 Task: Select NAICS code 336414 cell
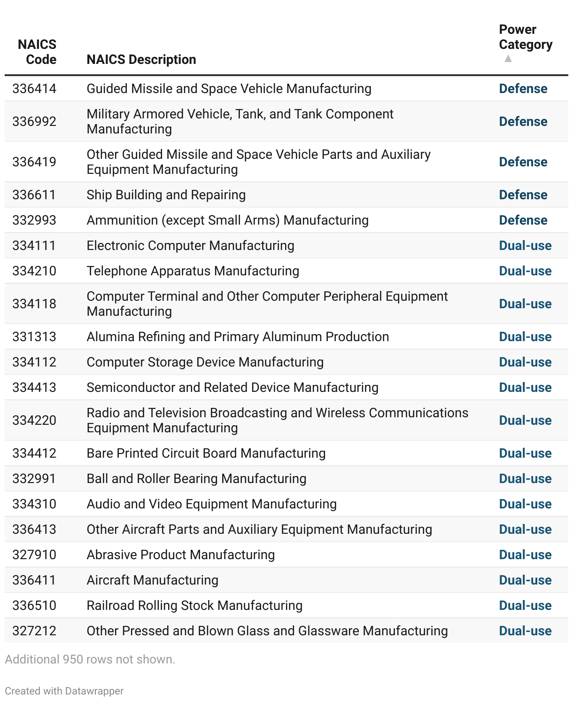pyautogui.click(x=34, y=89)
